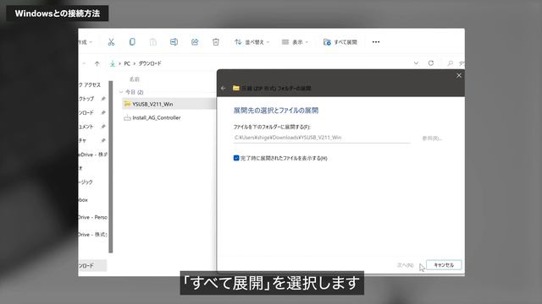Click the Rename icon in toolbar
This screenshot has width=542, height=304.
[174, 42]
